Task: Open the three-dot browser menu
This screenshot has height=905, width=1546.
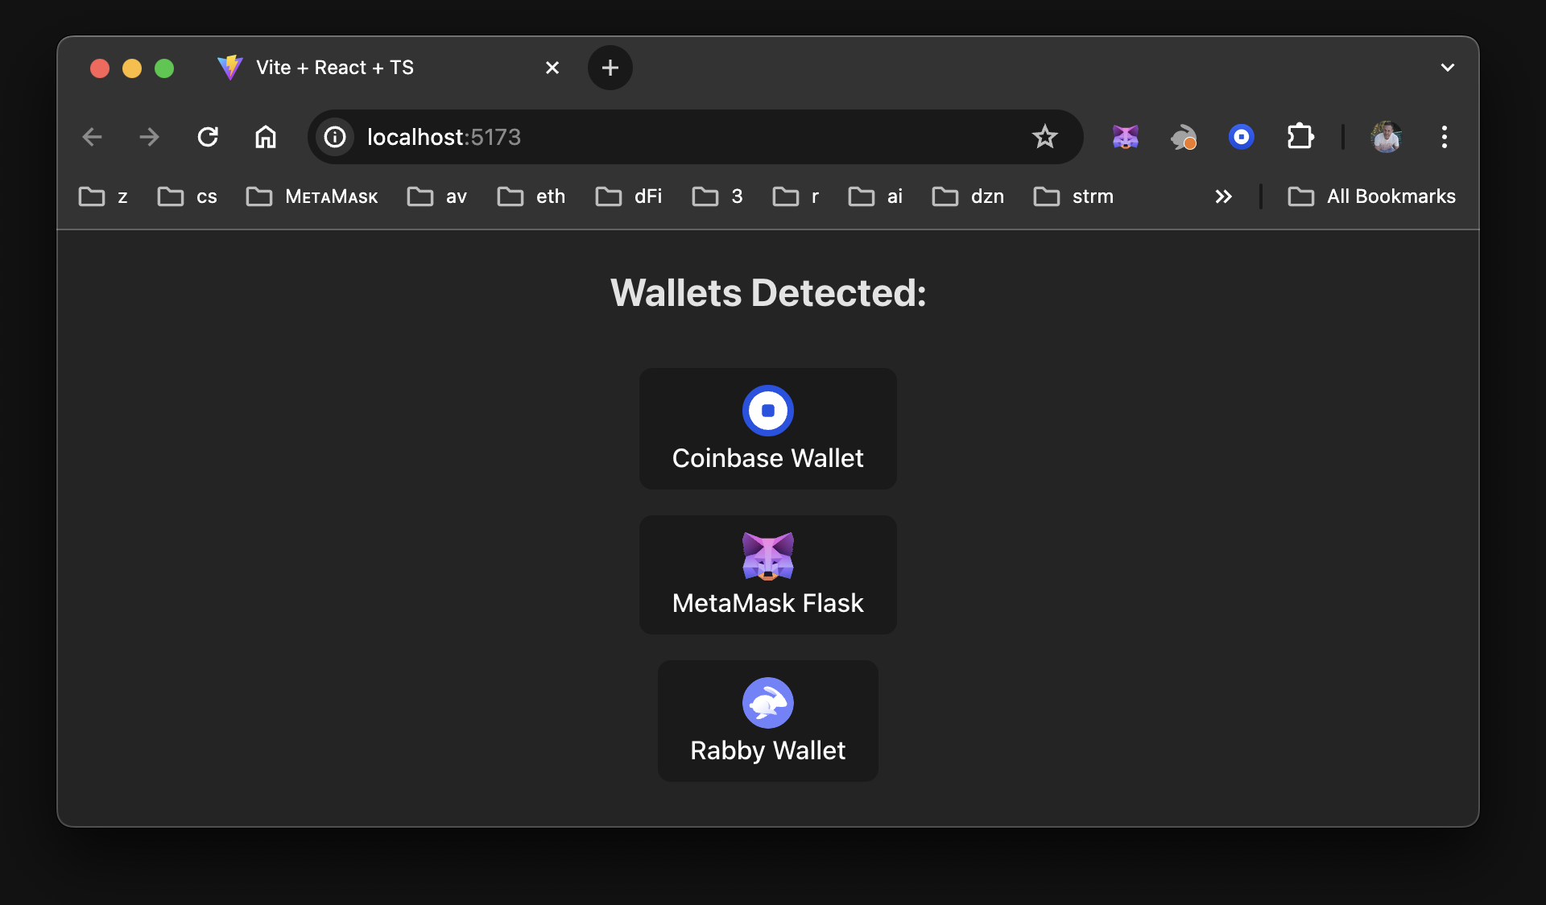Action: 1444,137
